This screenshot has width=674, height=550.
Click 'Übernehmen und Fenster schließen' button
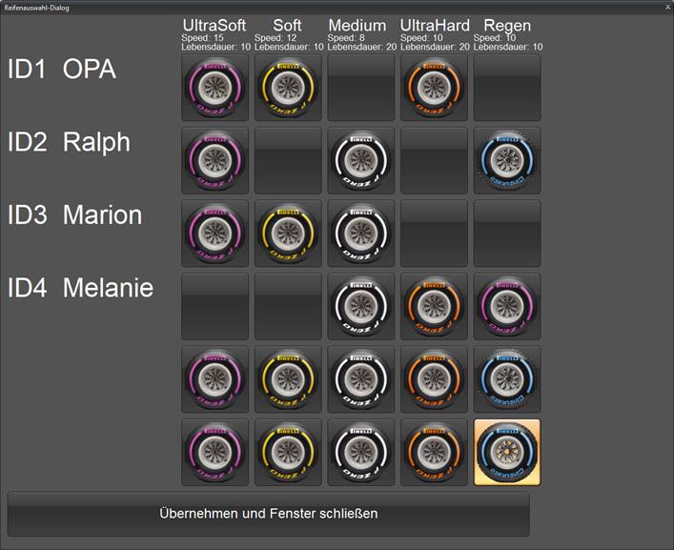click(x=269, y=514)
